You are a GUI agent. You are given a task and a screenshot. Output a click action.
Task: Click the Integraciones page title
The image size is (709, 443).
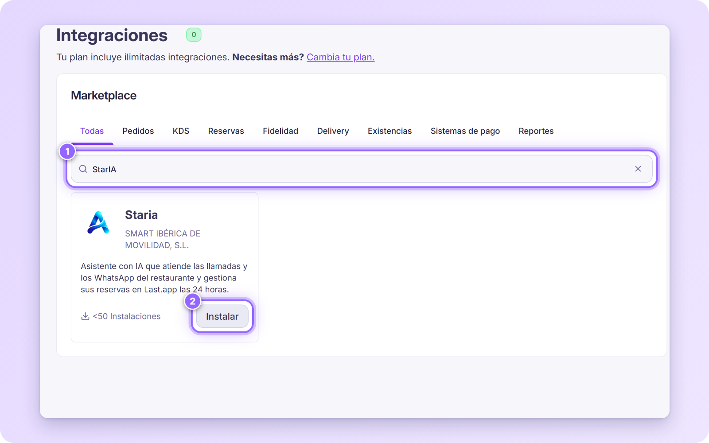[x=112, y=35]
